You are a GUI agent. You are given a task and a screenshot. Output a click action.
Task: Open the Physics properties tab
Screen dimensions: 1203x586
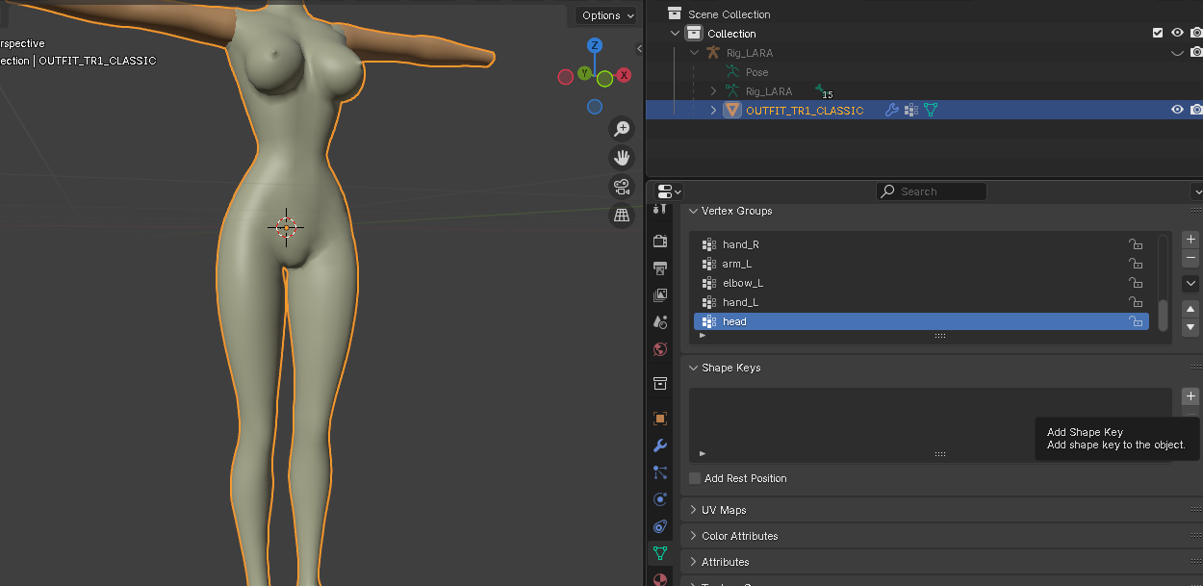pyautogui.click(x=660, y=499)
